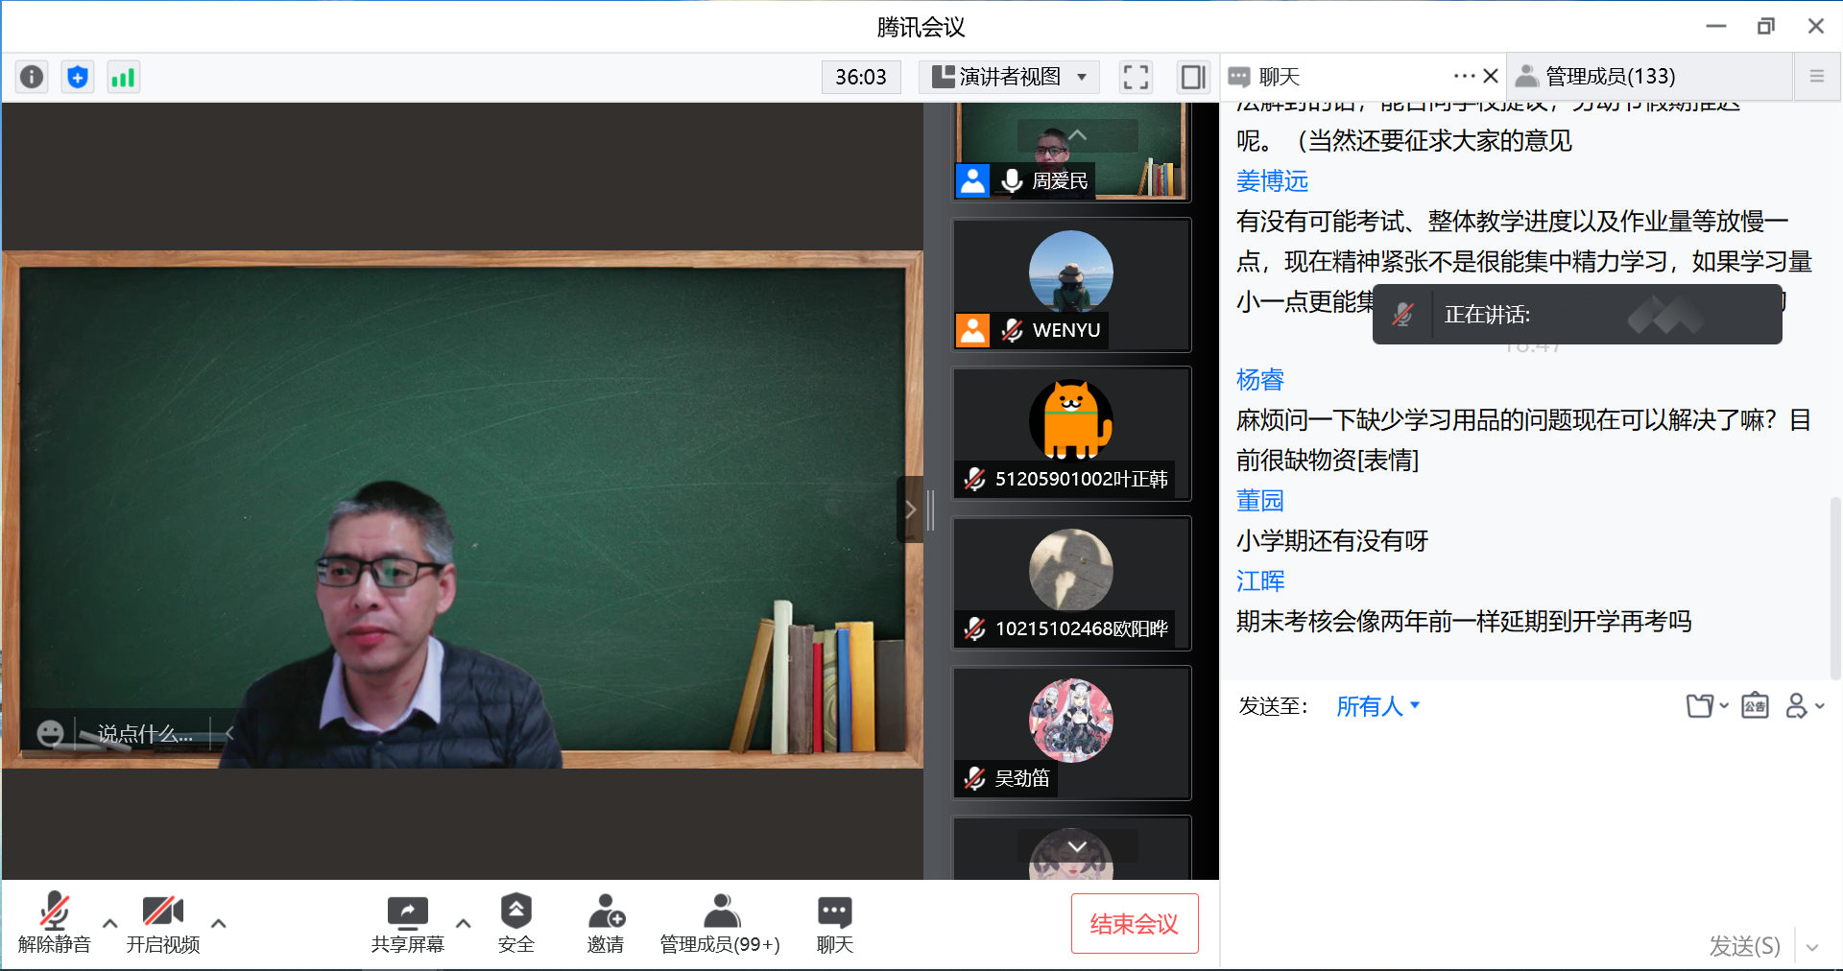Image resolution: width=1843 pixels, height=971 pixels.
Task: Click the blue security shield icon
Action: (x=78, y=77)
